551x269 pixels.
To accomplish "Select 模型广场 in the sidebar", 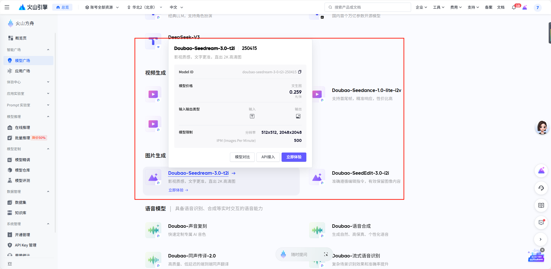I will (28, 61).
